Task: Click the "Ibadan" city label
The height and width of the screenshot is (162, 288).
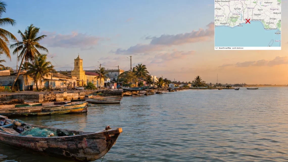Action: coord(257,15)
